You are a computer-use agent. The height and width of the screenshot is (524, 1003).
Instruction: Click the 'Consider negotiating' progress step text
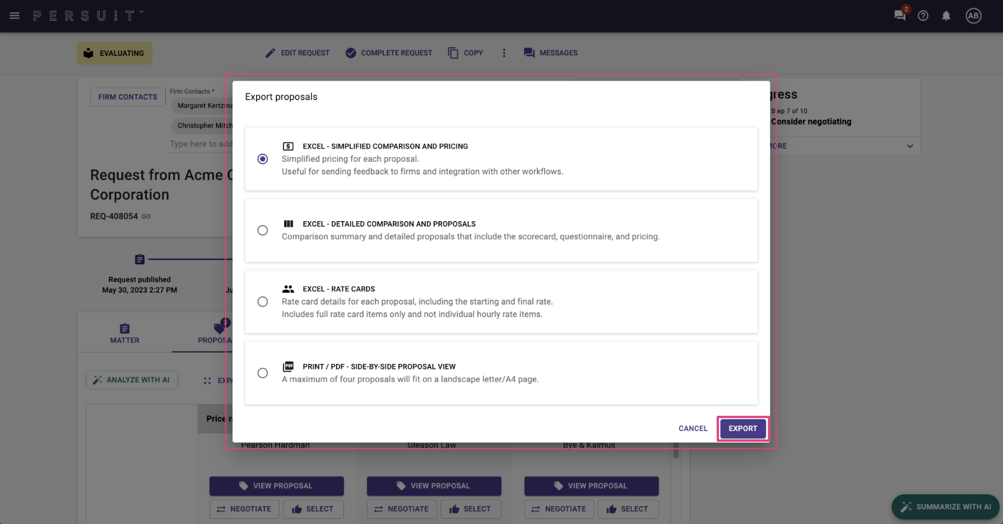(811, 121)
